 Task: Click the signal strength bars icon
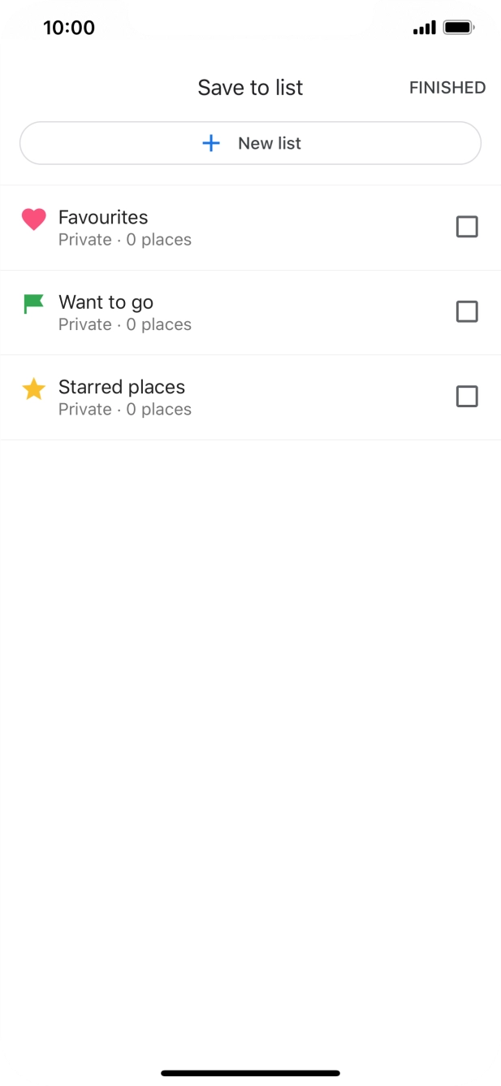point(423,27)
